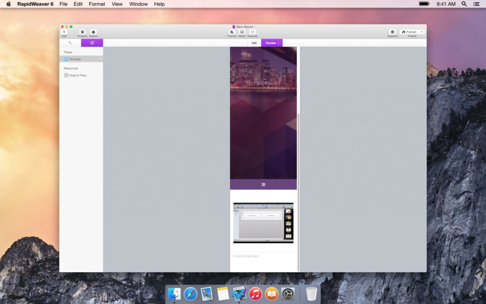Open Xcode-style blueprint app in dock

coord(239,294)
